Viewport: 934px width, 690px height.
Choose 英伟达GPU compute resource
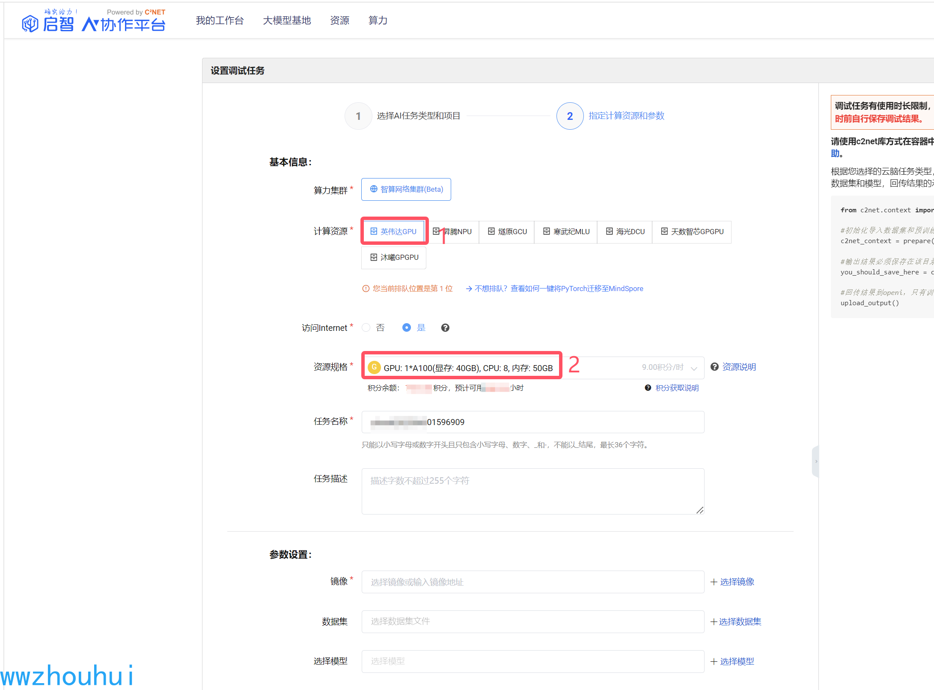click(x=393, y=232)
